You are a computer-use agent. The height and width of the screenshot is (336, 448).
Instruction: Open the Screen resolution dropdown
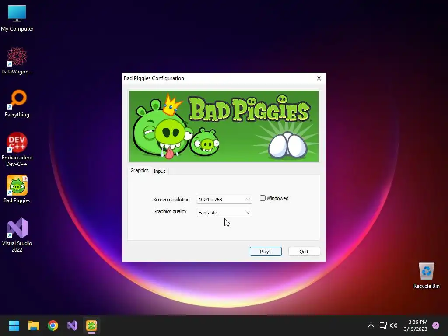pos(224,199)
